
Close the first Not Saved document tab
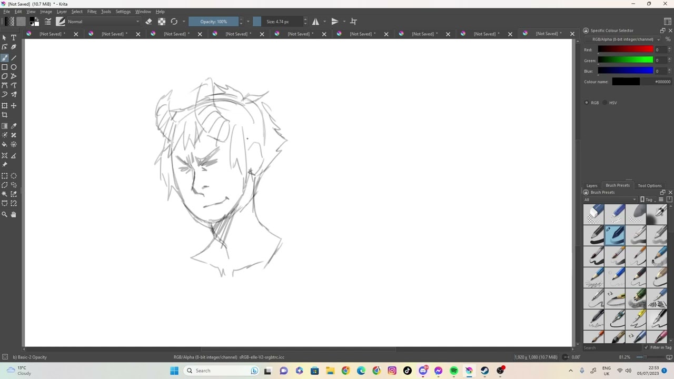pos(76,34)
